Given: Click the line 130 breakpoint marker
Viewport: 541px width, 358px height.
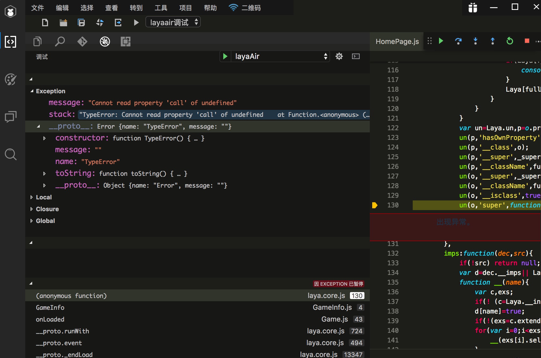Looking at the screenshot, I should click(375, 205).
